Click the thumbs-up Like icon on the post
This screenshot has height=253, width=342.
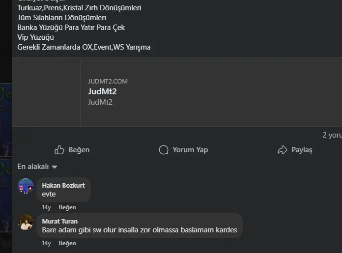point(59,150)
